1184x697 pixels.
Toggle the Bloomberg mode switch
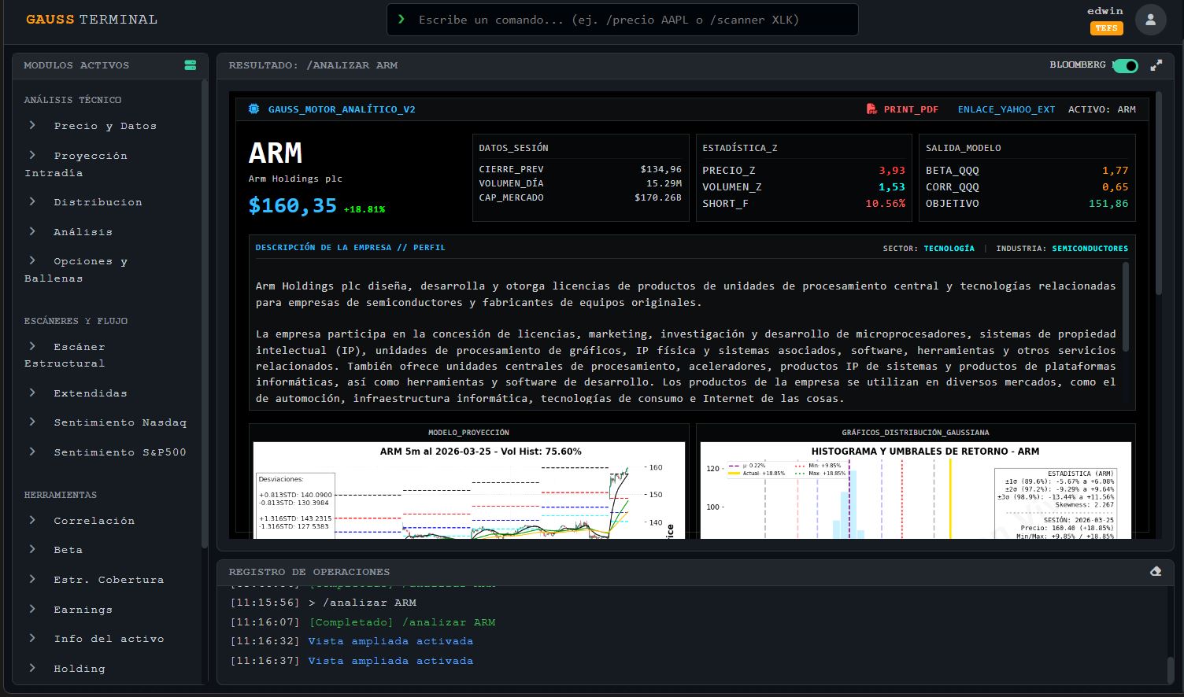click(x=1125, y=65)
